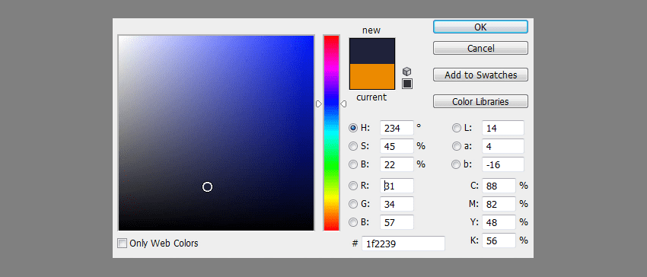Select the brightness B radio button

click(x=353, y=164)
